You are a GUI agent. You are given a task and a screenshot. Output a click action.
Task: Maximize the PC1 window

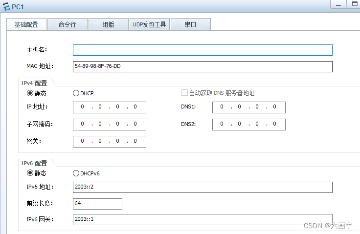[354, 4]
